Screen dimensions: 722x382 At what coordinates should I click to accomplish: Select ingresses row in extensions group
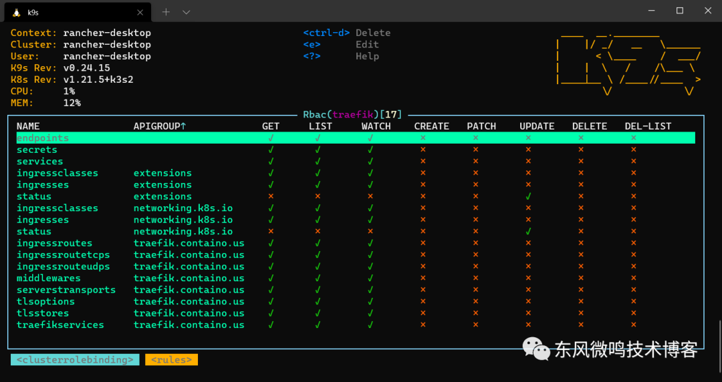[x=356, y=184]
